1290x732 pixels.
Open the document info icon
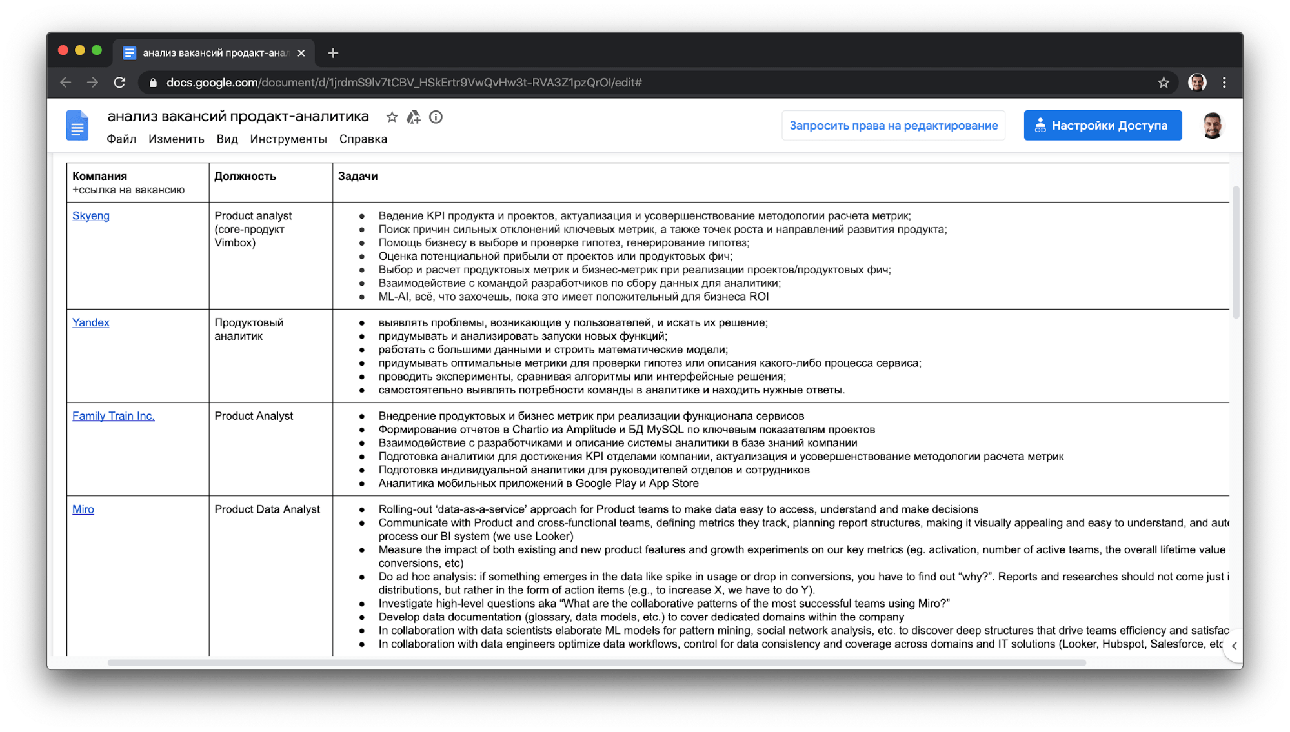pyautogui.click(x=436, y=117)
